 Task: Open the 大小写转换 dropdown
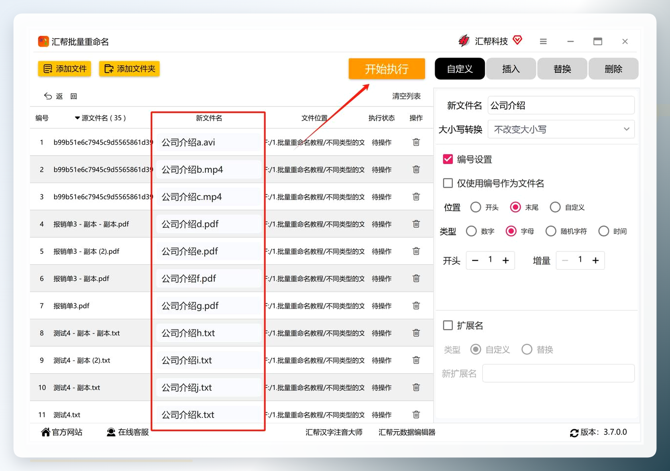[x=561, y=129]
